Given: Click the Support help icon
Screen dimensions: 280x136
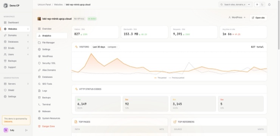Looking at the screenshot, I should pyautogui.click(x=5, y=67).
